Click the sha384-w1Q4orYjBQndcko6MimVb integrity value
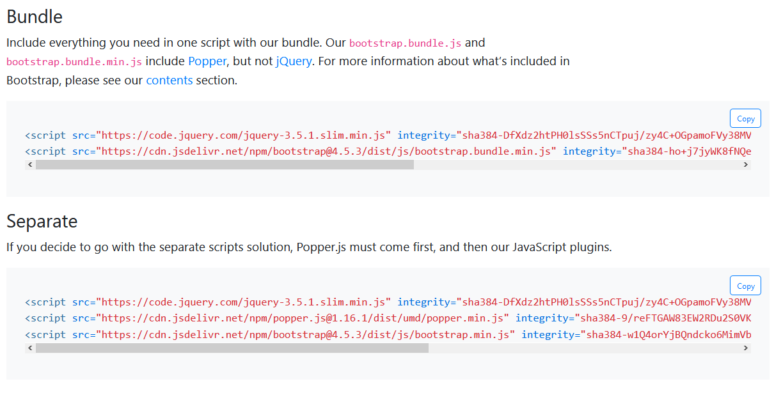774x393 pixels. (666, 335)
